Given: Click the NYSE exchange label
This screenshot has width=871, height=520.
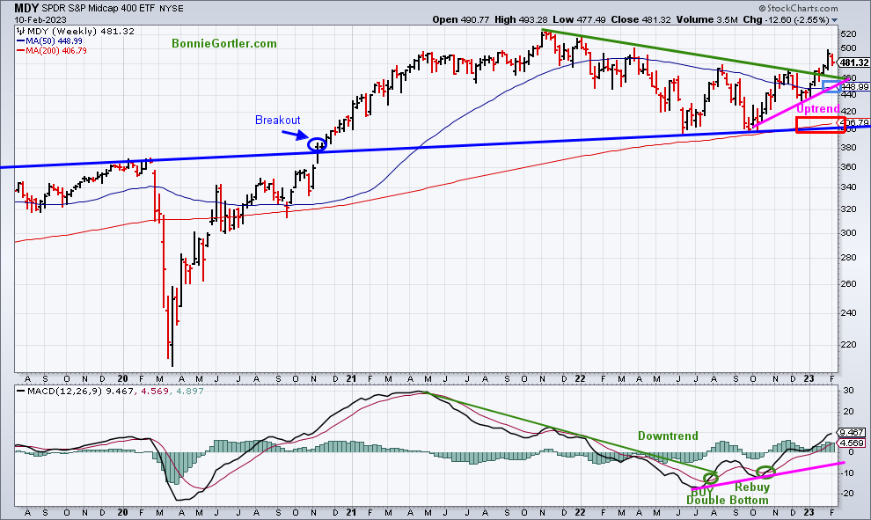Looking at the screenshot, I should (x=171, y=8).
